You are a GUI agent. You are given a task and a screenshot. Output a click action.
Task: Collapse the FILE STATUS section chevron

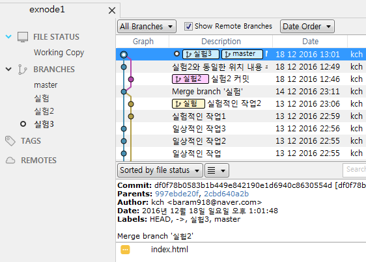(x=8, y=36)
